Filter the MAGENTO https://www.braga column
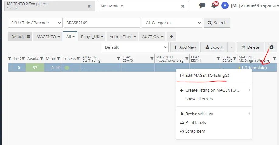Image resolution: width=279 pixels, height=145 pixels. click(187, 59)
